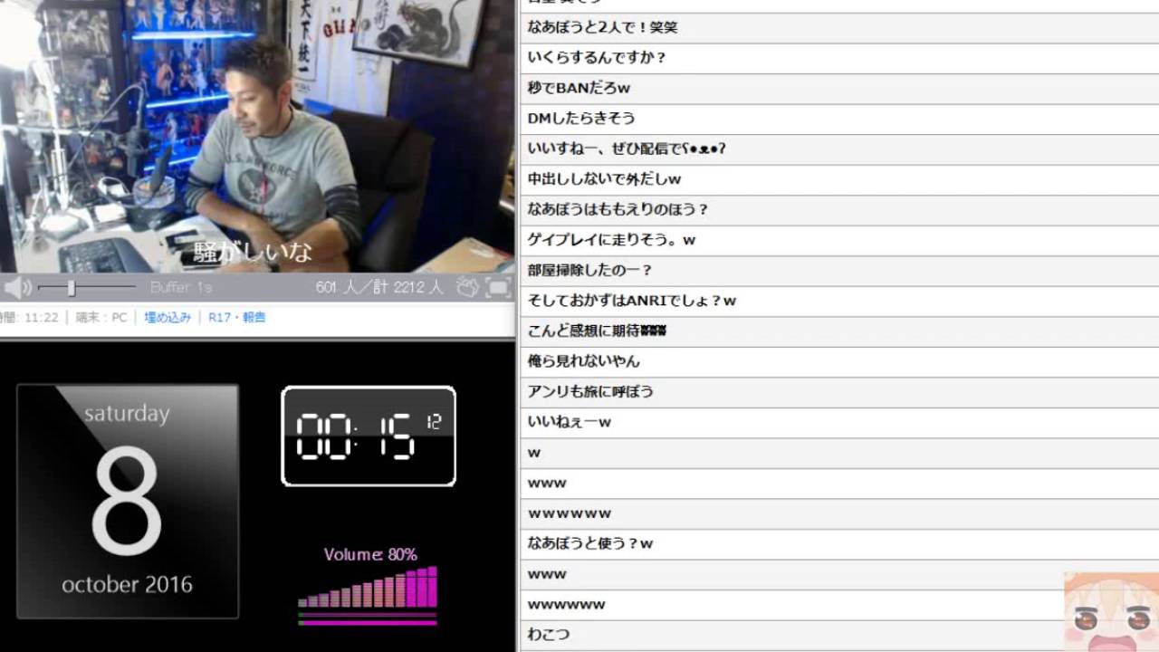Viewport: 1159px width, 652px height.
Task: Select comment '俺ら見れないやん'
Action: coord(583,361)
